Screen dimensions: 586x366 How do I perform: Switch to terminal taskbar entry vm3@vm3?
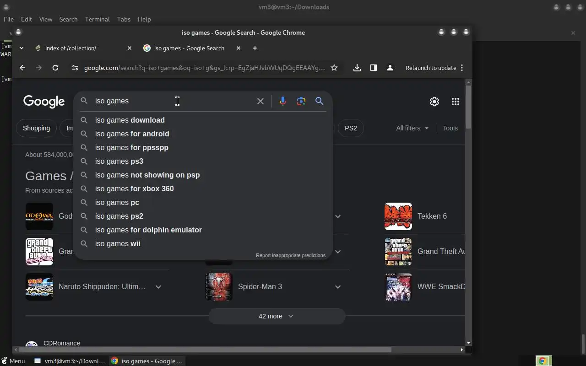[70, 361]
